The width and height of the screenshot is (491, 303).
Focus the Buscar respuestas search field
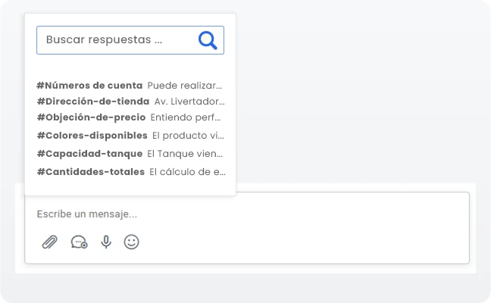point(130,40)
